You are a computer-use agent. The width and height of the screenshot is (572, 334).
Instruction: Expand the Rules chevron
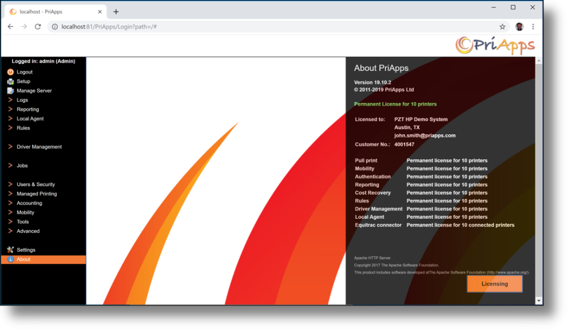click(10, 128)
